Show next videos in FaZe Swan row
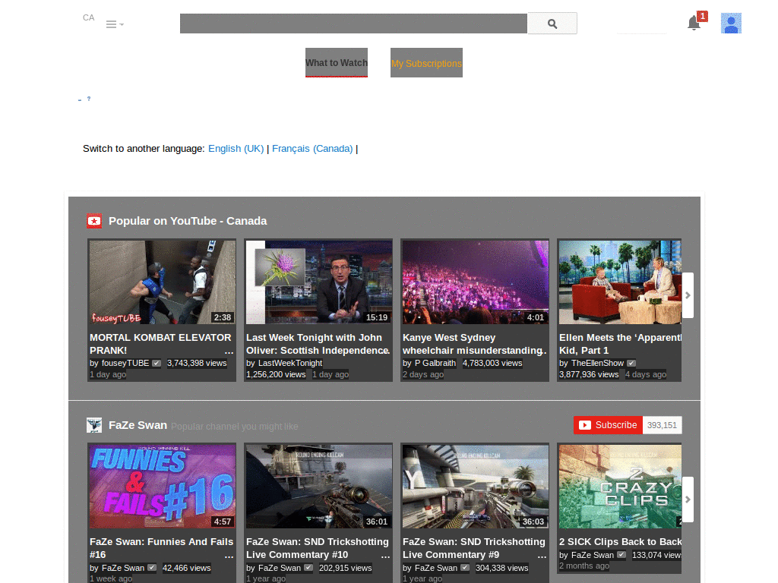The image size is (778, 583). click(688, 499)
